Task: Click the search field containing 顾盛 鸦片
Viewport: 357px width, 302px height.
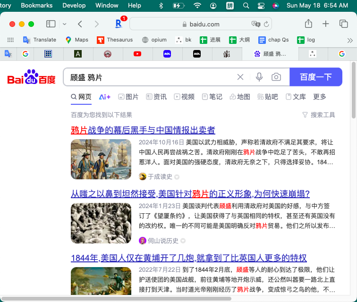Action: pos(149,77)
